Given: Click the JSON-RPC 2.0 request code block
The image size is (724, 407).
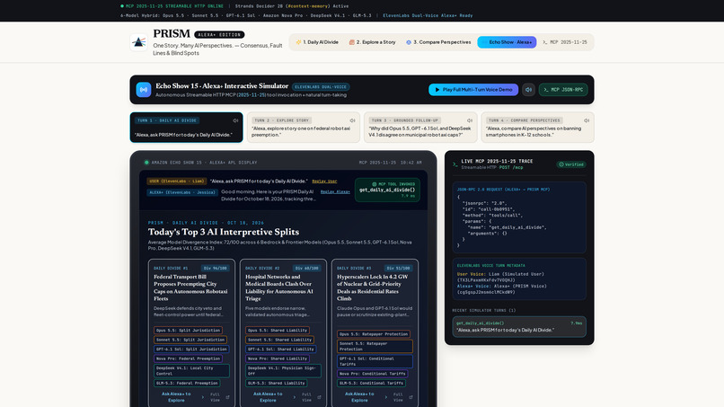Looking at the screenshot, I should pos(519,217).
